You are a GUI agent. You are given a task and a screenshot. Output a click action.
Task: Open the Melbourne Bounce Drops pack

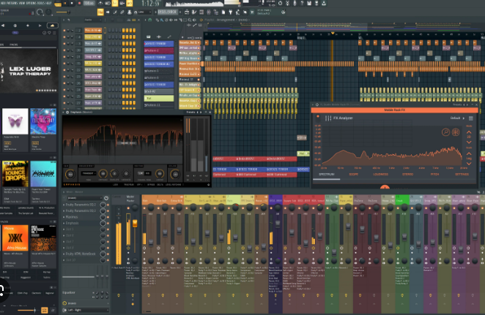coord(15,174)
